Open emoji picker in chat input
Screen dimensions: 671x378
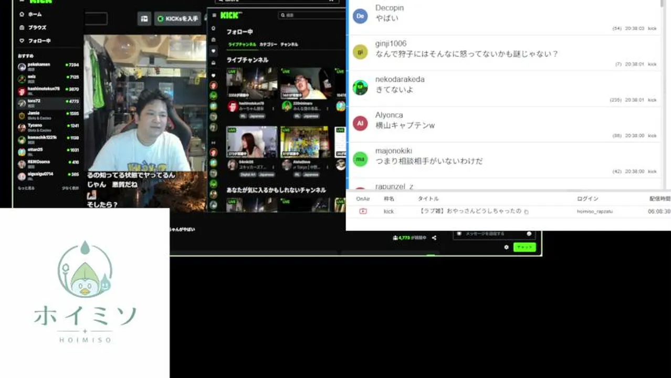click(x=529, y=234)
